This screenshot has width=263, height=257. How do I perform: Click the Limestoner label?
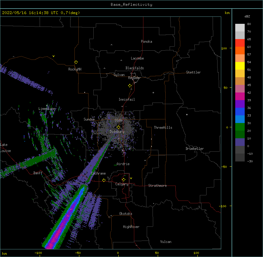47,109
